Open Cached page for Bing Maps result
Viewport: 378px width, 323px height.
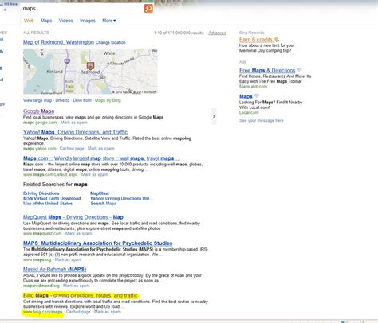[78, 312]
